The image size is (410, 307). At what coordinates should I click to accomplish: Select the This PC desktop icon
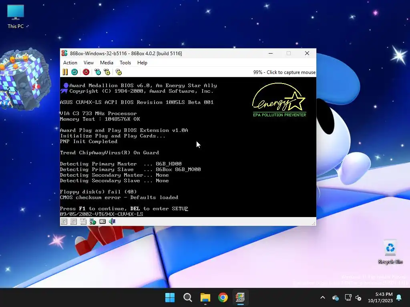click(16, 16)
